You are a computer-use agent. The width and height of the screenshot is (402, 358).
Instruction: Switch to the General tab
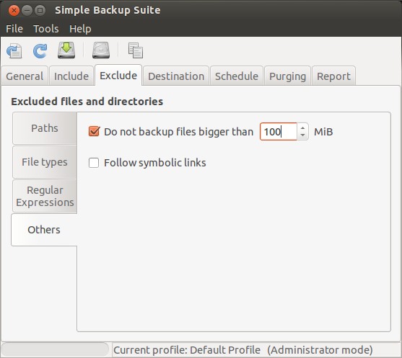pos(25,76)
